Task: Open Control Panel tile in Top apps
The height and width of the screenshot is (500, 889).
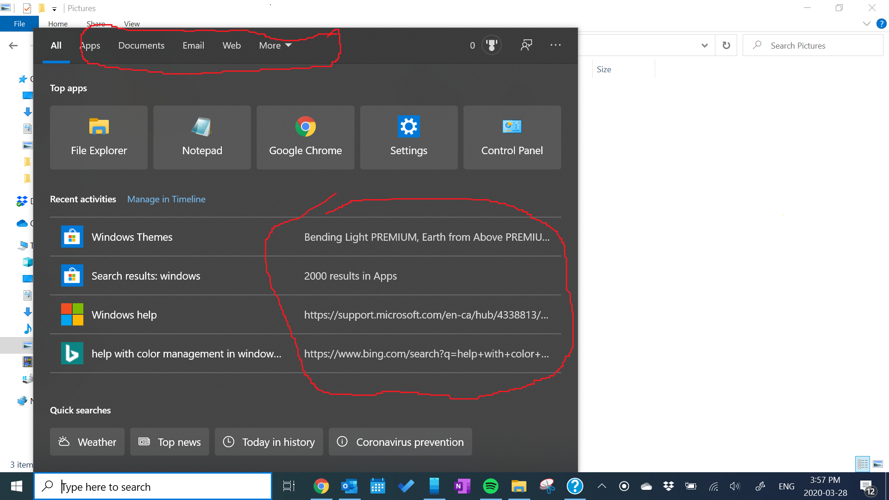Action: tap(512, 137)
